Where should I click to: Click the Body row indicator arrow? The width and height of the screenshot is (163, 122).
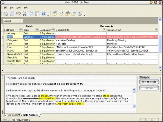[2, 37]
